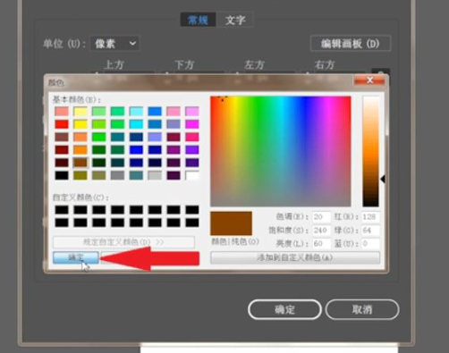Click the orange luminance slider bar

(x=370, y=151)
